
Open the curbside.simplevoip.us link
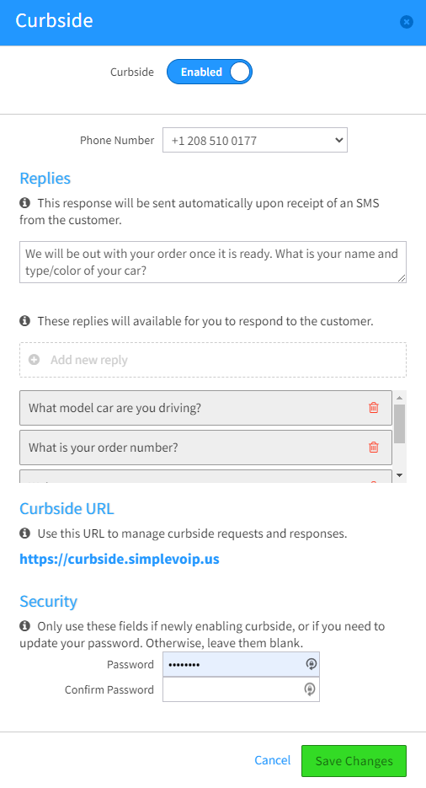pyautogui.click(x=120, y=559)
